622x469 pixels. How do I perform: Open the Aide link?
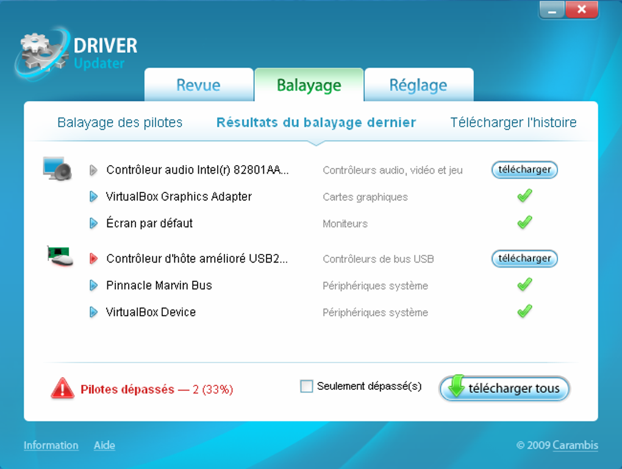click(104, 445)
